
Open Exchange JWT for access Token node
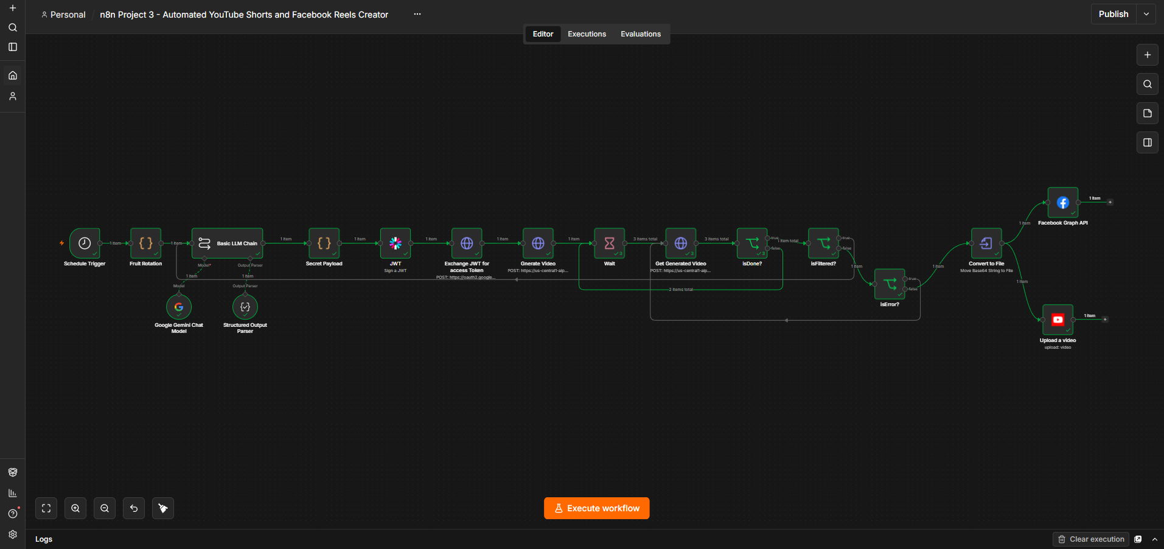click(467, 243)
